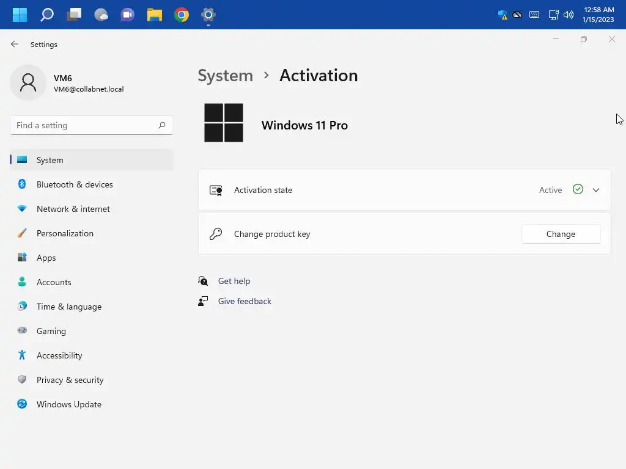
Task: Click the search magnifier in Find a setting
Action: (x=162, y=125)
